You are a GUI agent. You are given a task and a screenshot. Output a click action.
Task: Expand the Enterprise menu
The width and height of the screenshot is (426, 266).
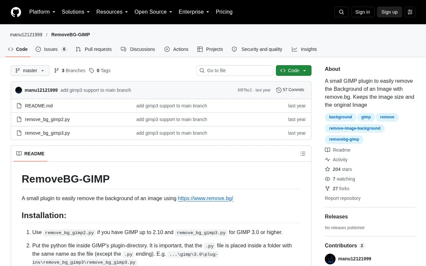[x=194, y=12]
